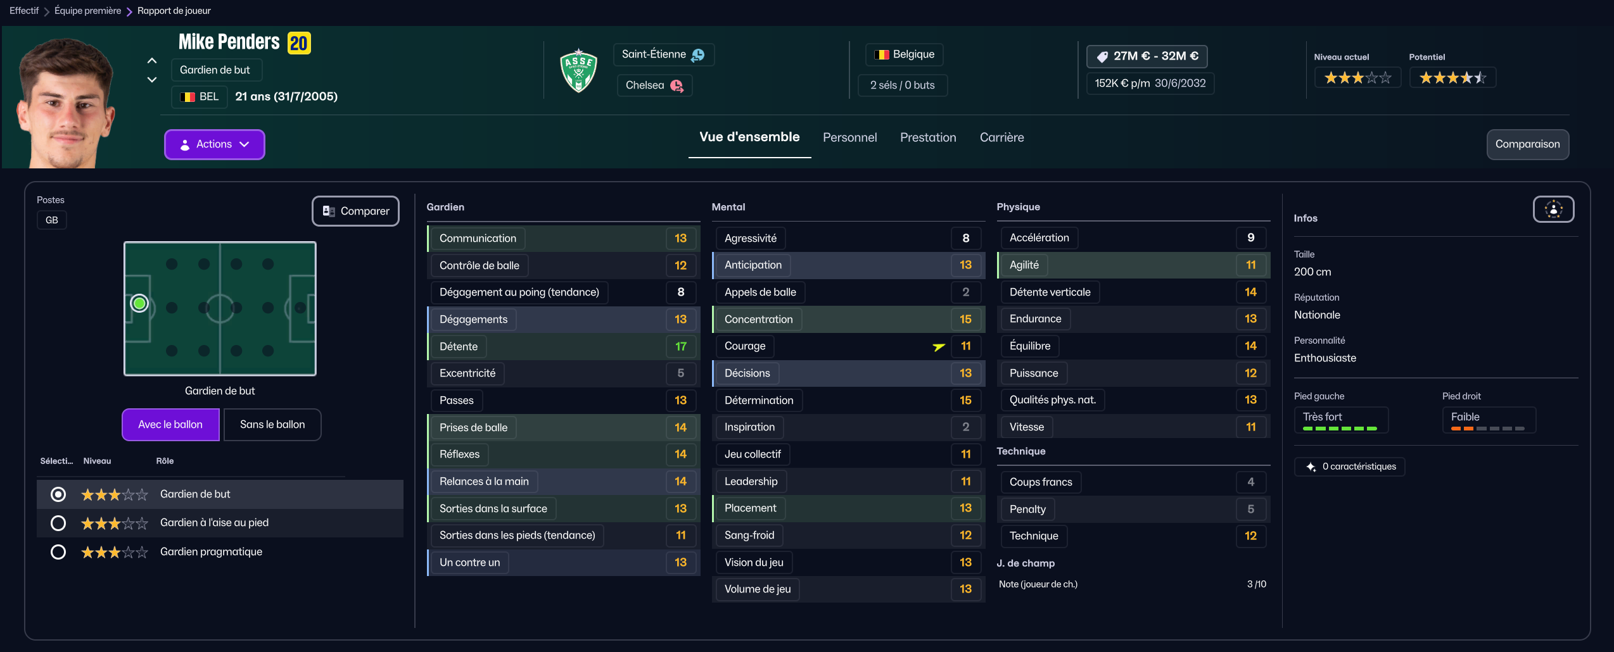This screenshot has width=1614, height=652.
Task: Select the Gardien pragmatique role radio
Action: [58, 552]
